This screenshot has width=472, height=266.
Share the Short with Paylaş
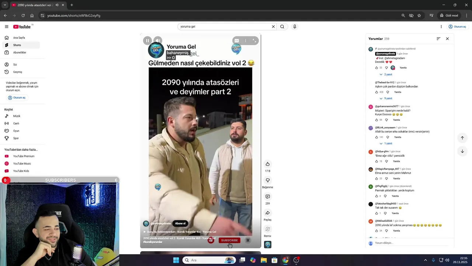(x=268, y=213)
